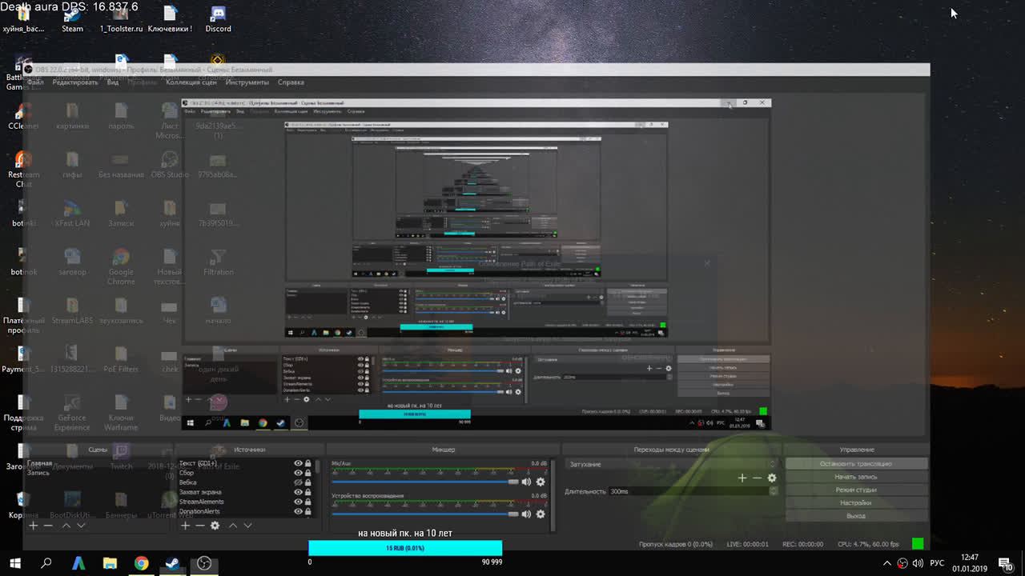Image resolution: width=1025 pixels, height=576 pixels.
Task: Adjust Устройство воспроизведения volume slider
Action: click(425, 514)
